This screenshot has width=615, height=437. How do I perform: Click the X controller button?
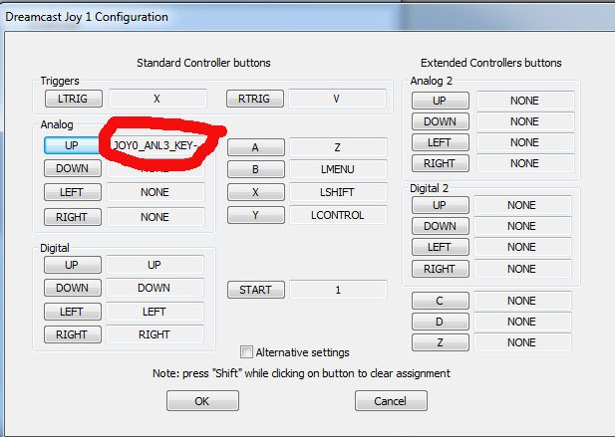click(256, 192)
